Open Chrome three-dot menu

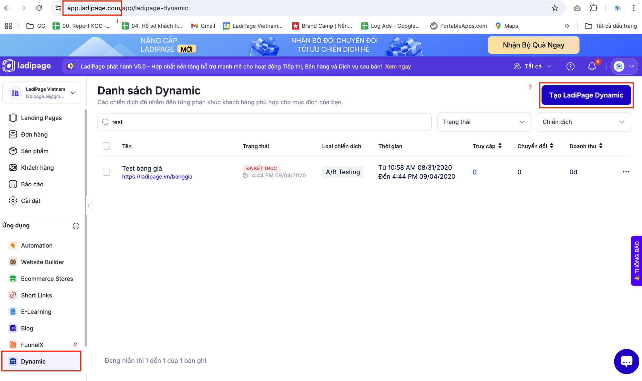(x=634, y=8)
